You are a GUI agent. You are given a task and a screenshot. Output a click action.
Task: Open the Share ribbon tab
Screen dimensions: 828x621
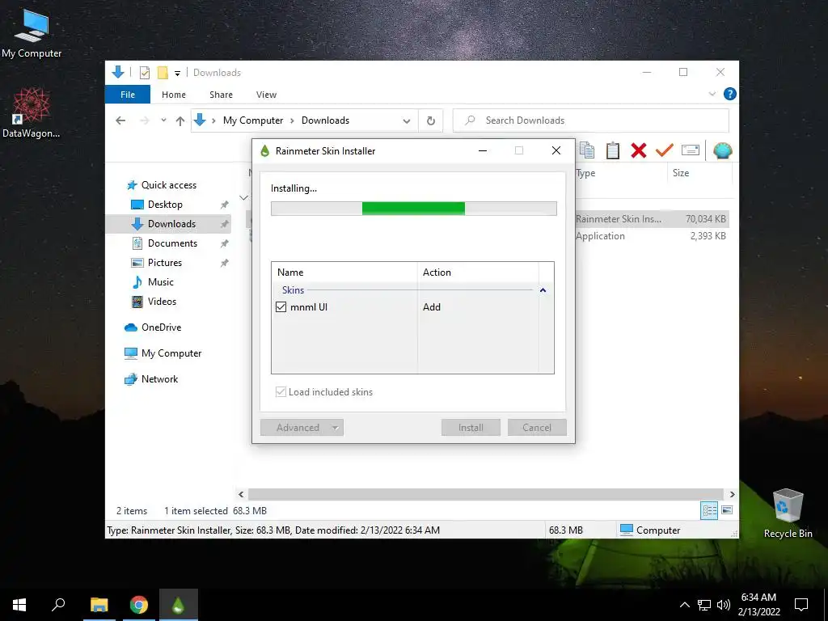(x=221, y=95)
